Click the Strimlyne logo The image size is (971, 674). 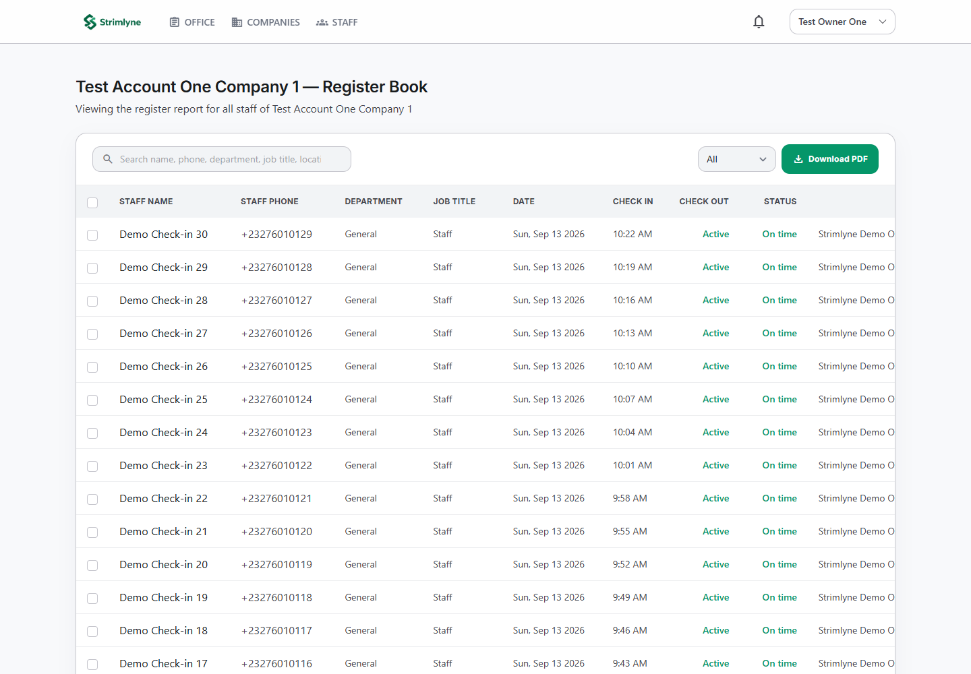click(x=112, y=22)
